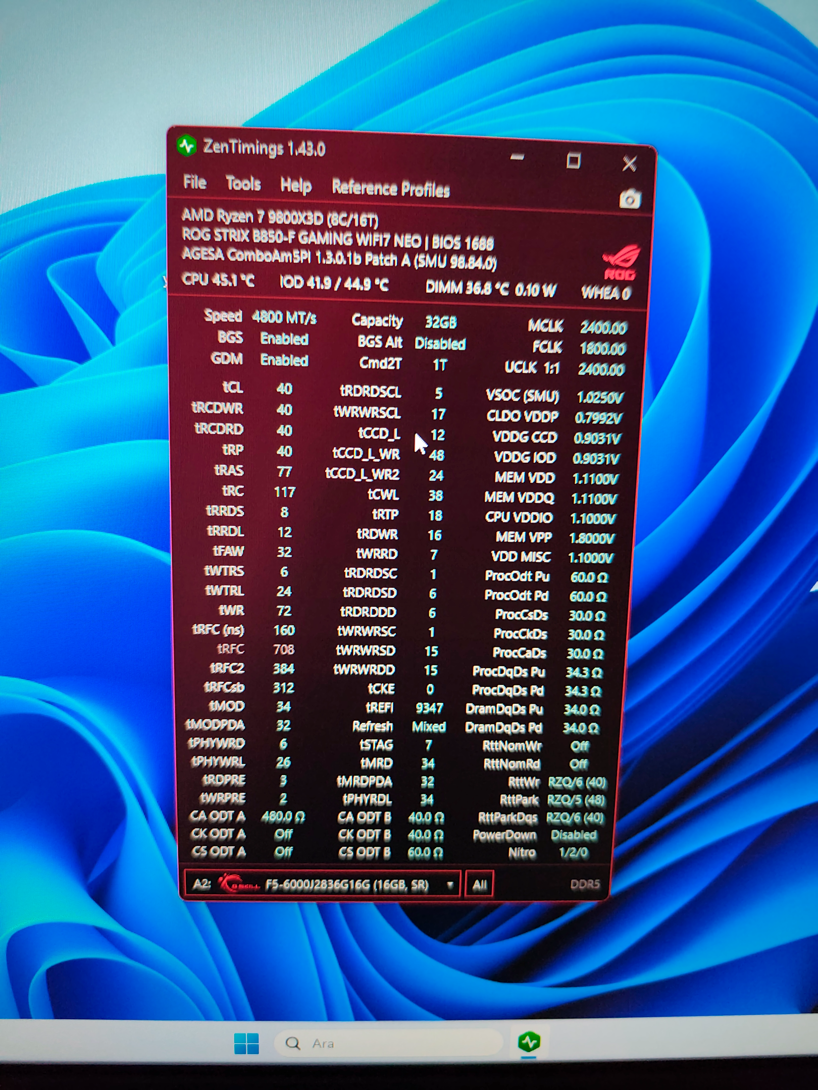The width and height of the screenshot is (818, 1090).
Task: Click the "Mixed" value next to Refresh
Action: (429, 727)
